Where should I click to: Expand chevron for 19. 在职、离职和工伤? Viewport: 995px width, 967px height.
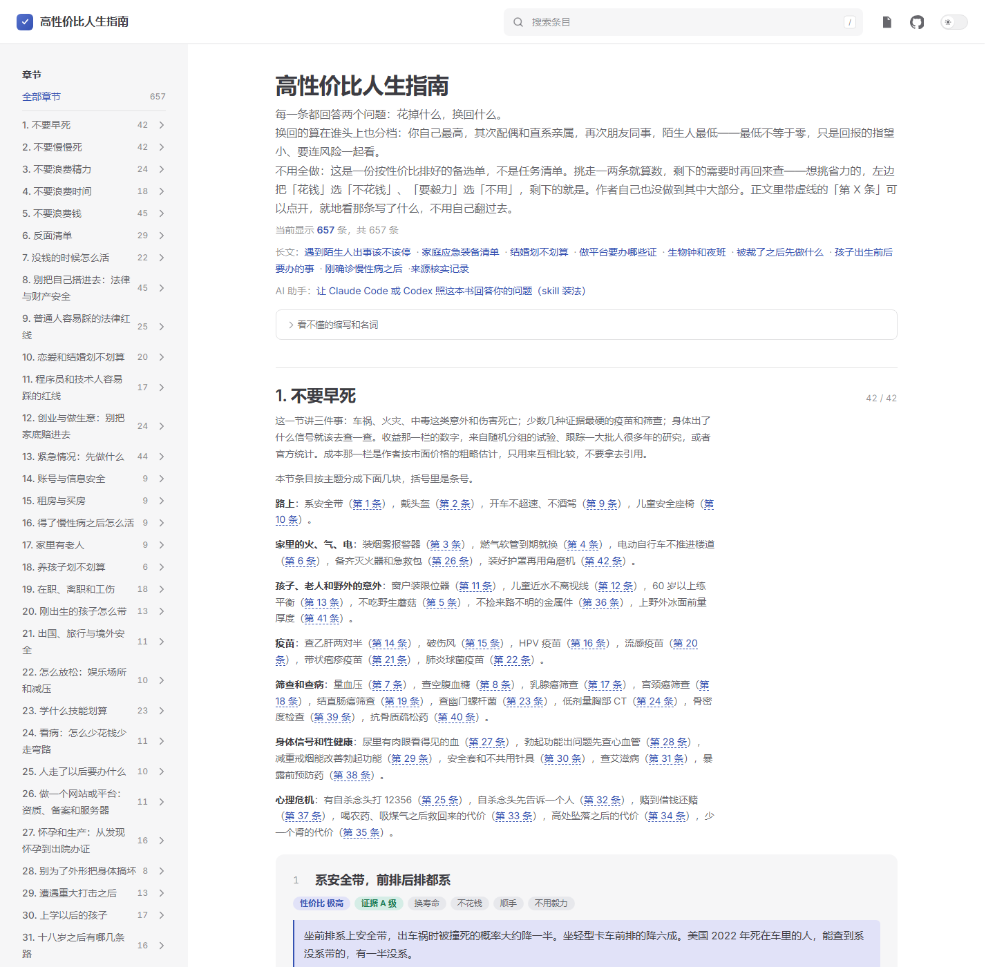pos(162,589)
